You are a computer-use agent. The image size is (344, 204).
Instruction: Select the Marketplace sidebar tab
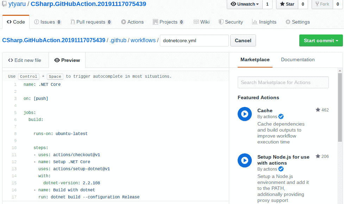255,59
